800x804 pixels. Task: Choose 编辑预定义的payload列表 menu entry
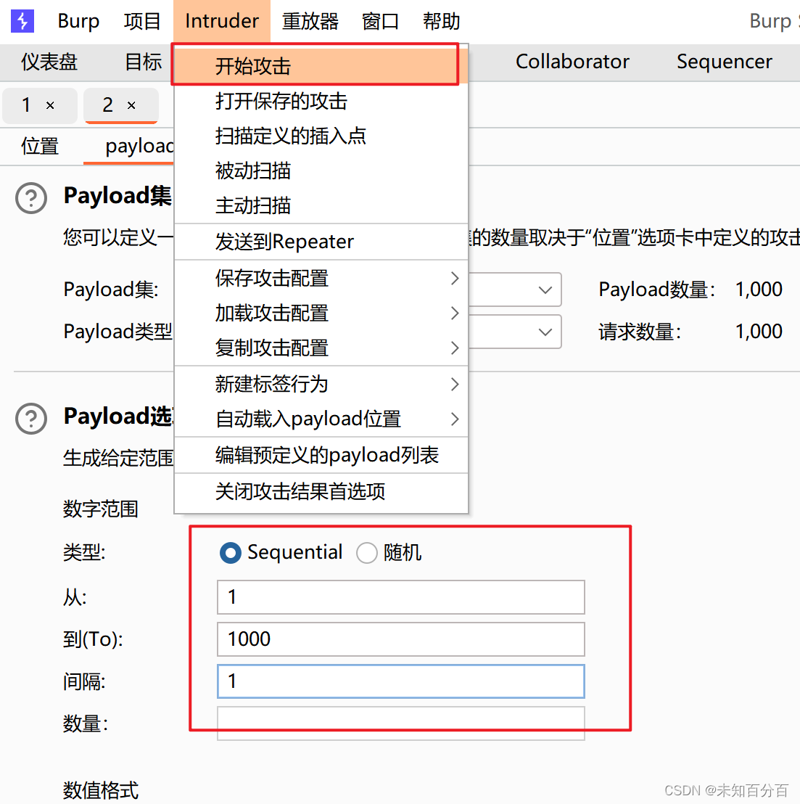click(321, 455)
